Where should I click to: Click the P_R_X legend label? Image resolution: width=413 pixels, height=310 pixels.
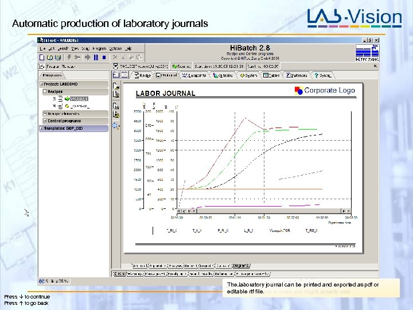pos(223,231)
